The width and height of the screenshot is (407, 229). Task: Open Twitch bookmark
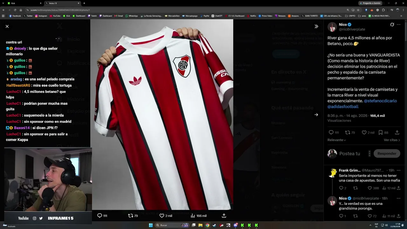(x=92, y=16)
